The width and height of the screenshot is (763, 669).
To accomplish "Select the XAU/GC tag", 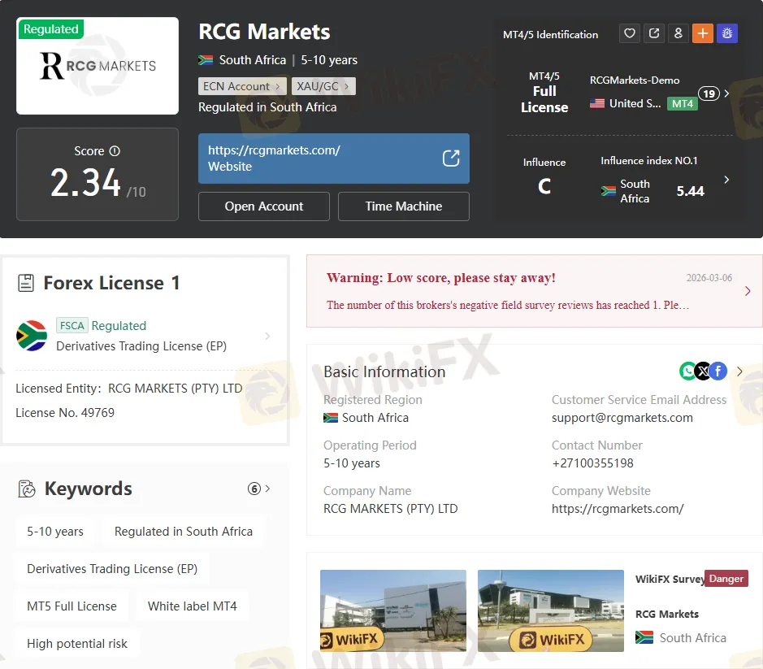I will click(323, 86).
